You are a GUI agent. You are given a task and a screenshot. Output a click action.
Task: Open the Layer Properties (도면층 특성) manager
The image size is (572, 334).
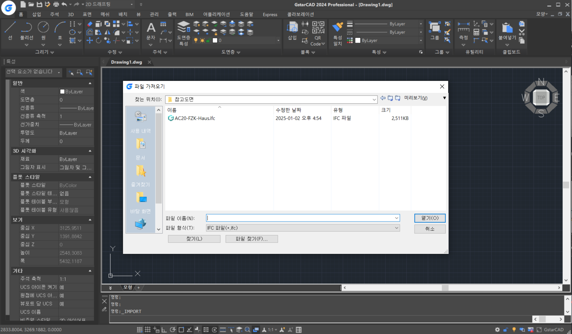[184, 33]
